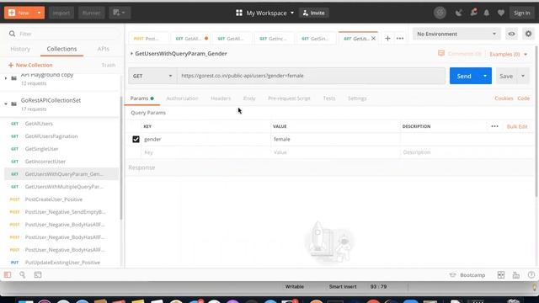The image size is (539, 303).
Task: Open the PostUser_Negative_SendEmptyB request
Action: [65, 212]
